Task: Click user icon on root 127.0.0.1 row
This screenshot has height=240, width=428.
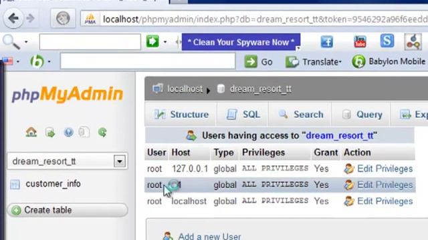Action: coord(348,169)
